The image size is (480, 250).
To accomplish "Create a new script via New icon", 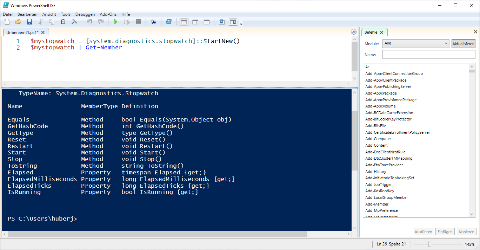I will [7, 21].
